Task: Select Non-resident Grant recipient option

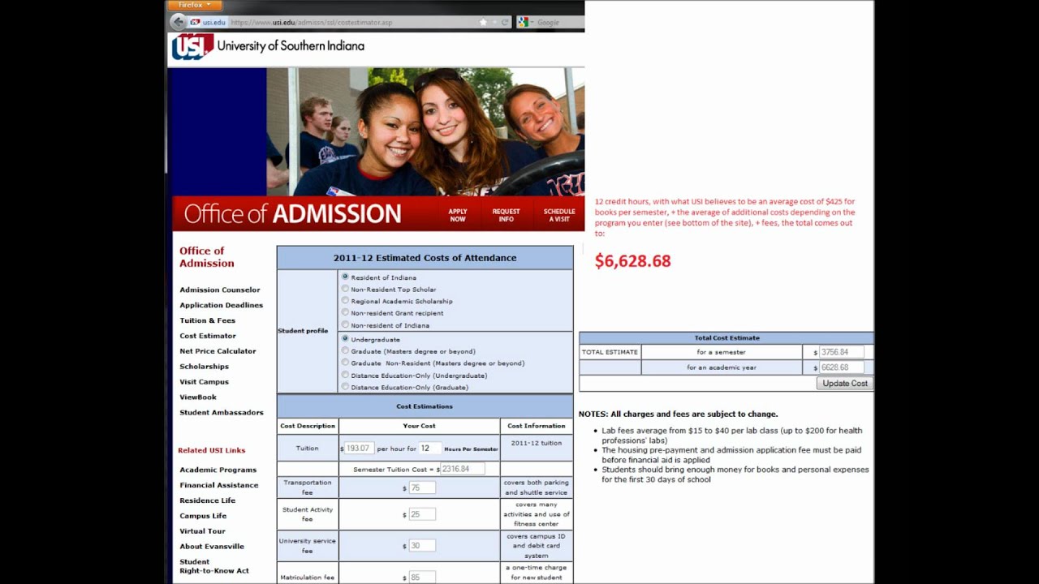Action: 345,312
